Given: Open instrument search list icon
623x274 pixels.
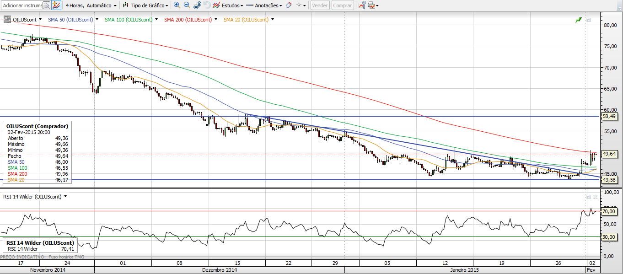Looking at the screenshot, I should pyautogui.click(x=46, y=5).
